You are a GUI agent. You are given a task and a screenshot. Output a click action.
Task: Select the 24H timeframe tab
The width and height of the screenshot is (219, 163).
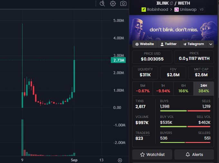(204, 89)
